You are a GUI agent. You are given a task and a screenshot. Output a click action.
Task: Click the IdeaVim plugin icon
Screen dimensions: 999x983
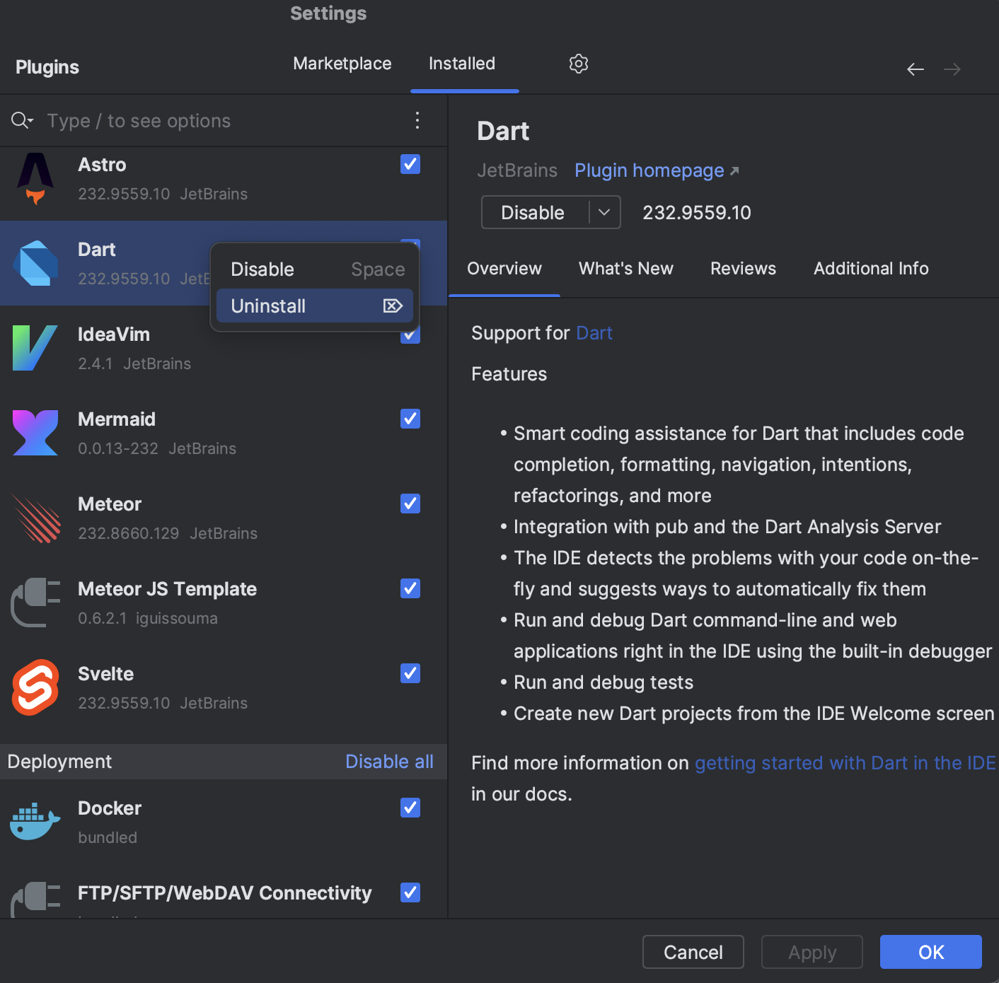point(35,348)
